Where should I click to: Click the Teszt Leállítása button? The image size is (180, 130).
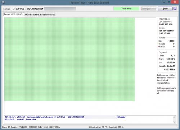point(149,9)
